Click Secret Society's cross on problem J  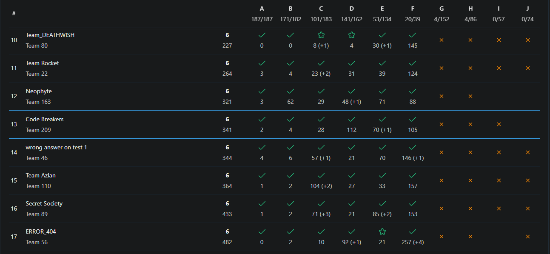[528, 208]
